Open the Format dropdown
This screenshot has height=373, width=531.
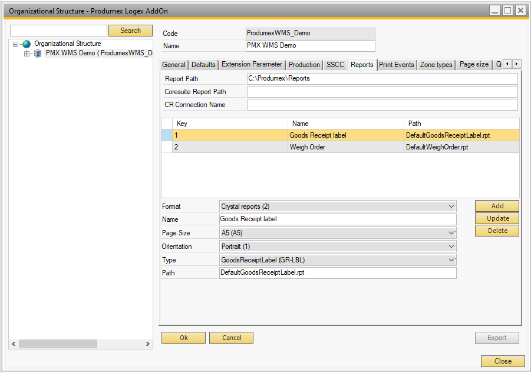(x=451, y=207)
